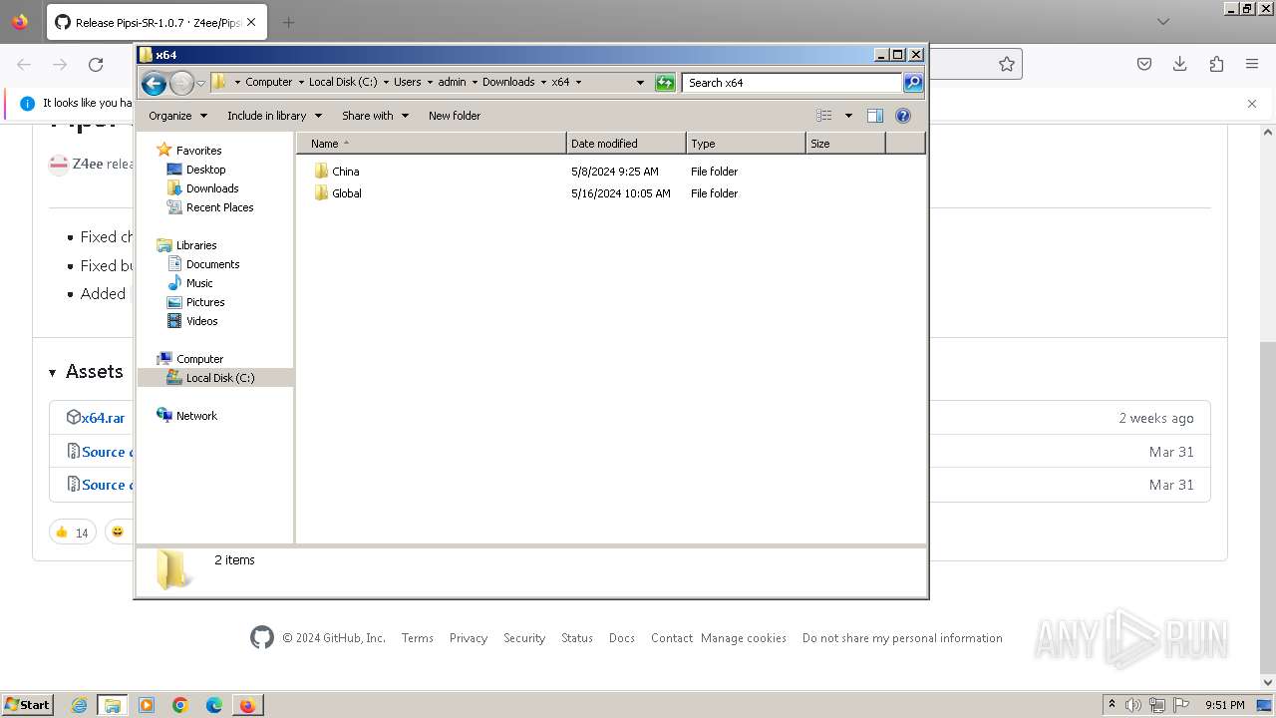Screen dimensions: 1276x718
Task: Click Users segment in address breadcrumb
Action: [407, 82]
